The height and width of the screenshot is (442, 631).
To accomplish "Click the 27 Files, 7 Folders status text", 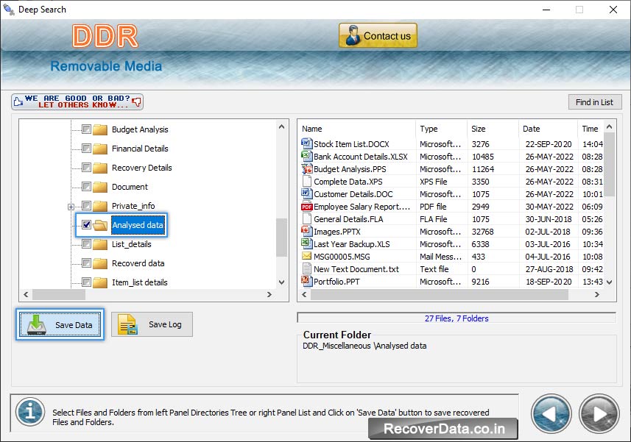I will 456,318.
